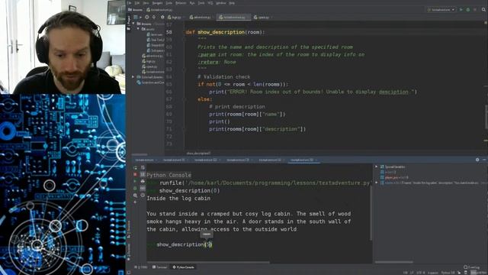The height and width of the screenshot is (275, 488).
Task: Run the program with the green Run arrow
Action: [x=461, y=10]
